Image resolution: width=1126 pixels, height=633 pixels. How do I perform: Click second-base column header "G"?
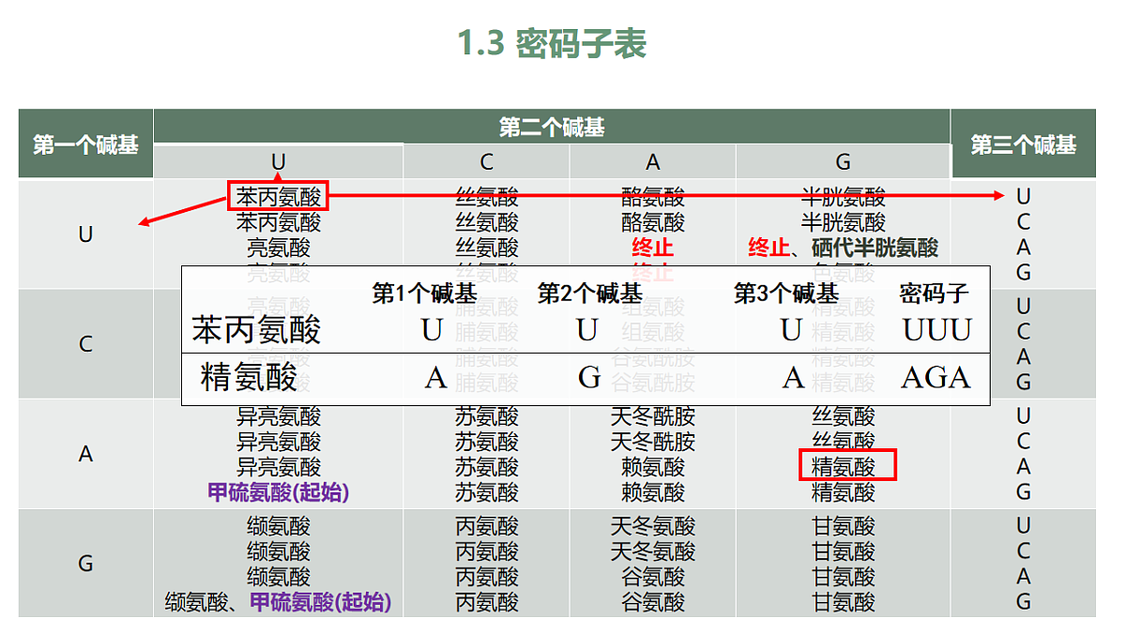(844, 163)
